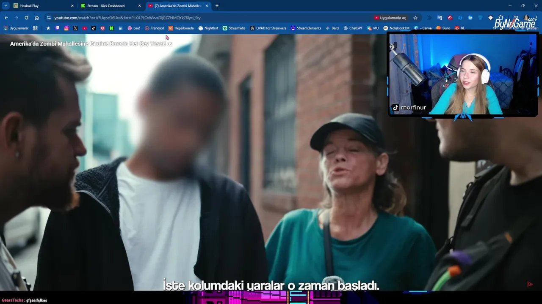Open the osu! bookmark
542x304 pixels.
(134, 28)
